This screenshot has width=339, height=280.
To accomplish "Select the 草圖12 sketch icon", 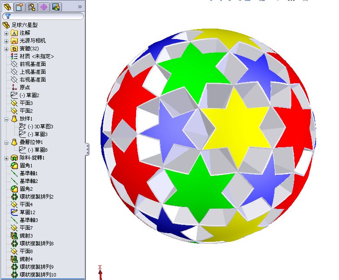I will pyautogui.click(x=14, y=212).
